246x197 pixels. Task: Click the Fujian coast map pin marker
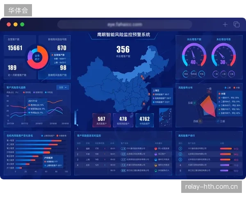(144, 104)
